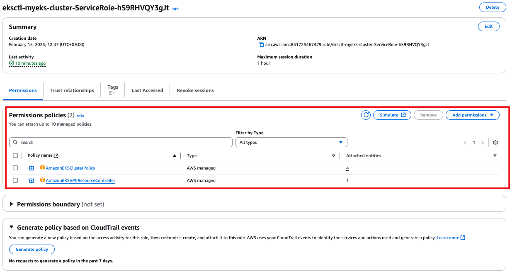
Task: Click the '1 hour' maximum session duration value
Action: [x=264, y=63]
